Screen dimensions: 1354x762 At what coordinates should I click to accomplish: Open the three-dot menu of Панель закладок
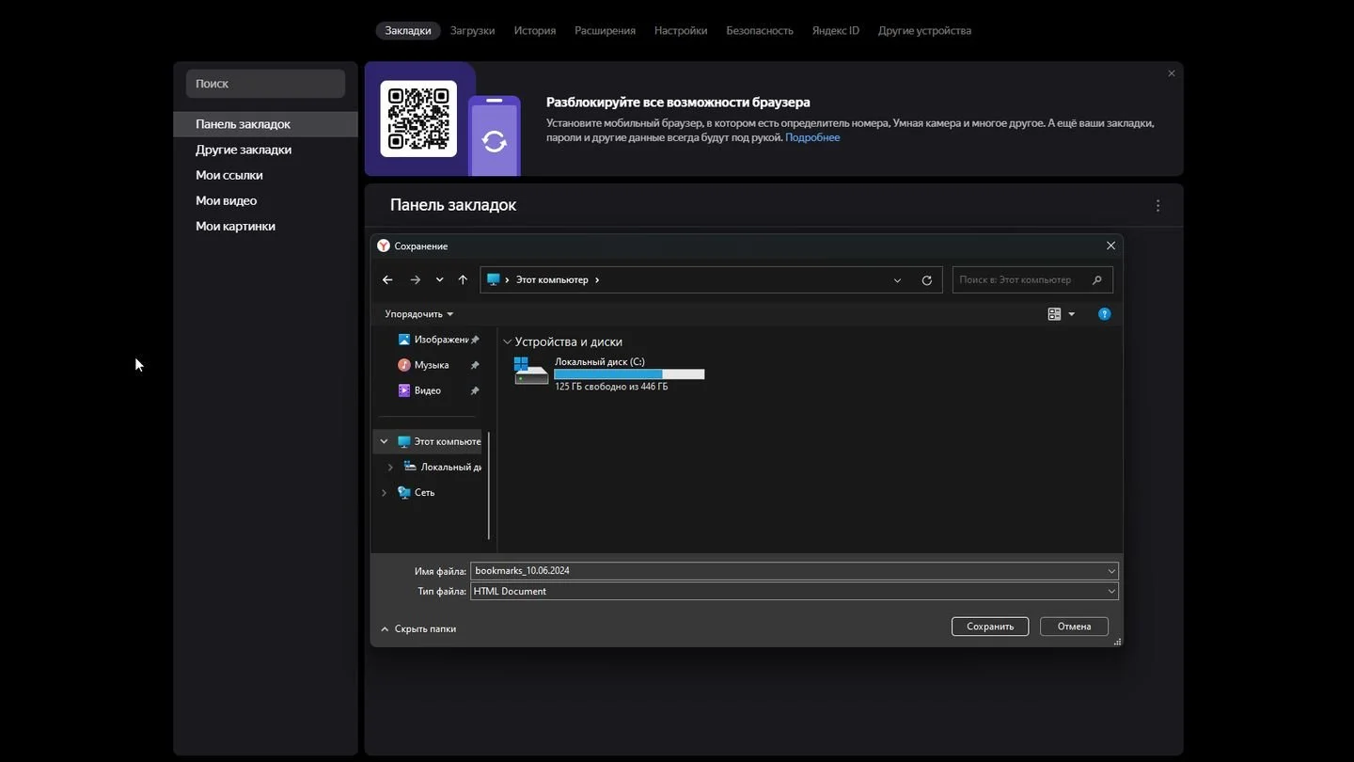pyautogui.click(x=1157, y=205)
